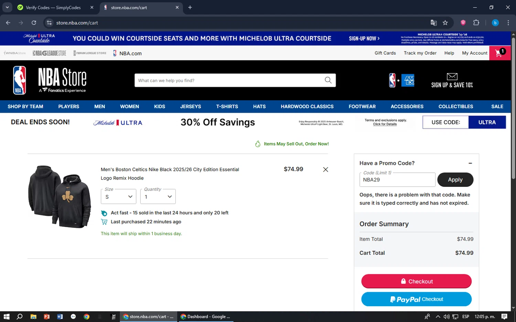This screenshot has width=516, height=322.
Task: Click the Michelob Ultra logo in the deal banner
Action: point(118,123)
